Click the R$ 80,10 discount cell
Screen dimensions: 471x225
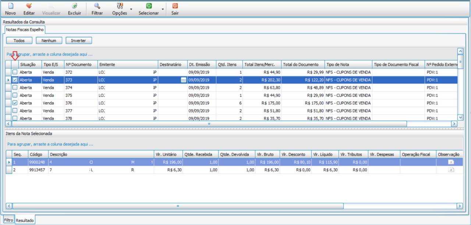pyautogui.click(x=295, y=162)
